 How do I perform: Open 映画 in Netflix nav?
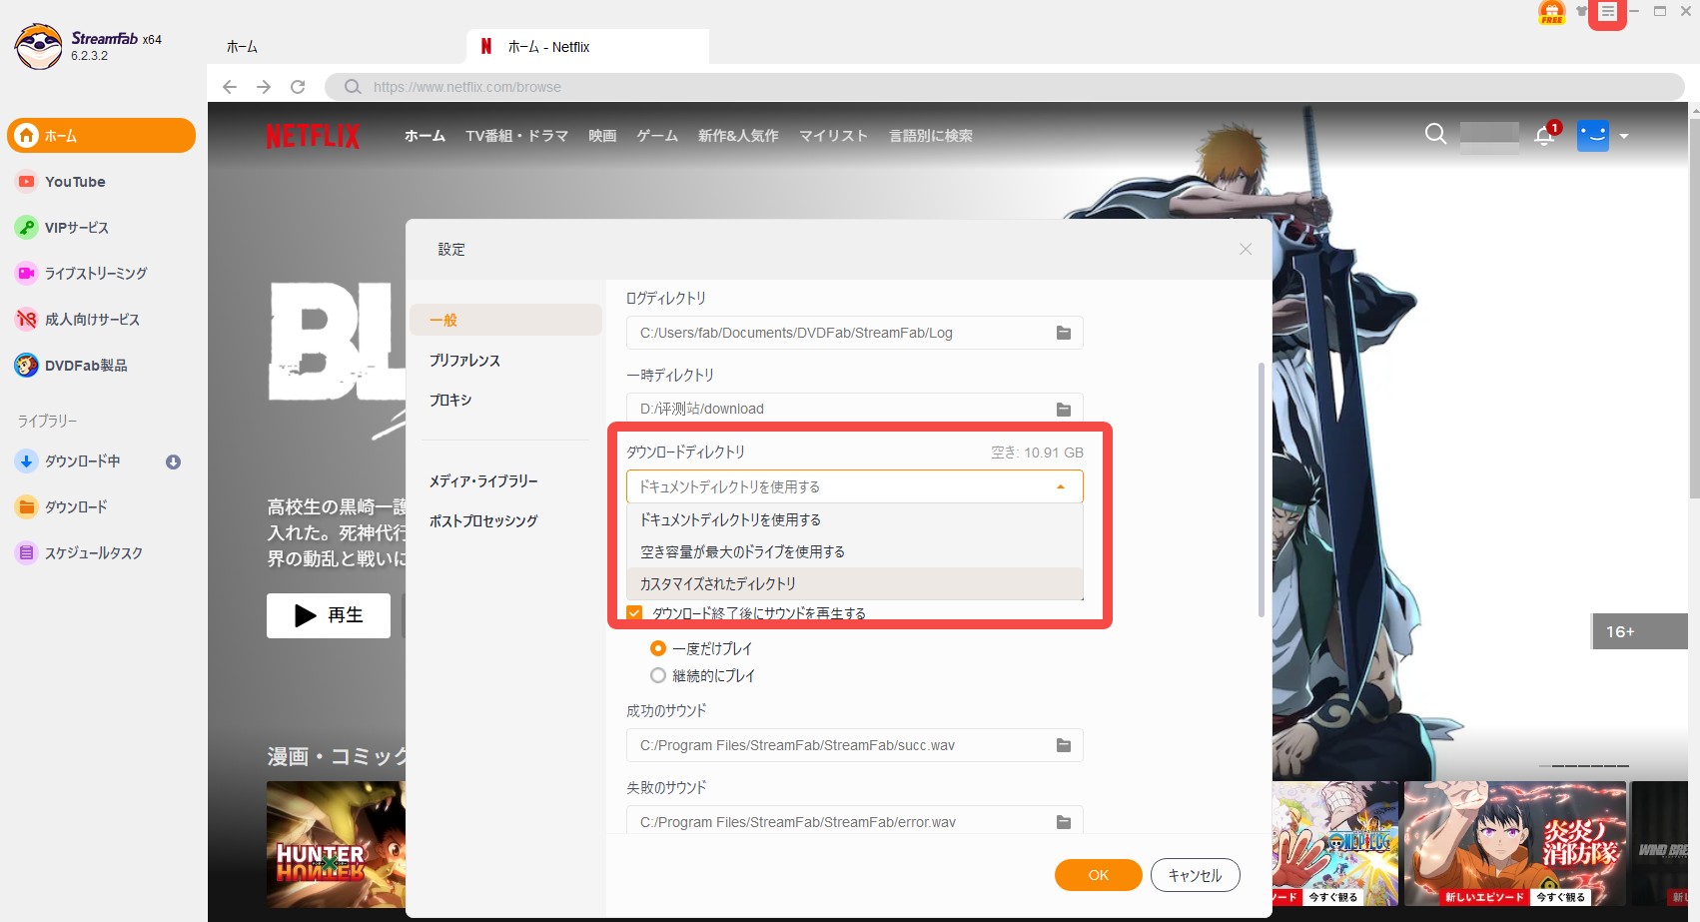pyautogui.click(x=602, y=136)
